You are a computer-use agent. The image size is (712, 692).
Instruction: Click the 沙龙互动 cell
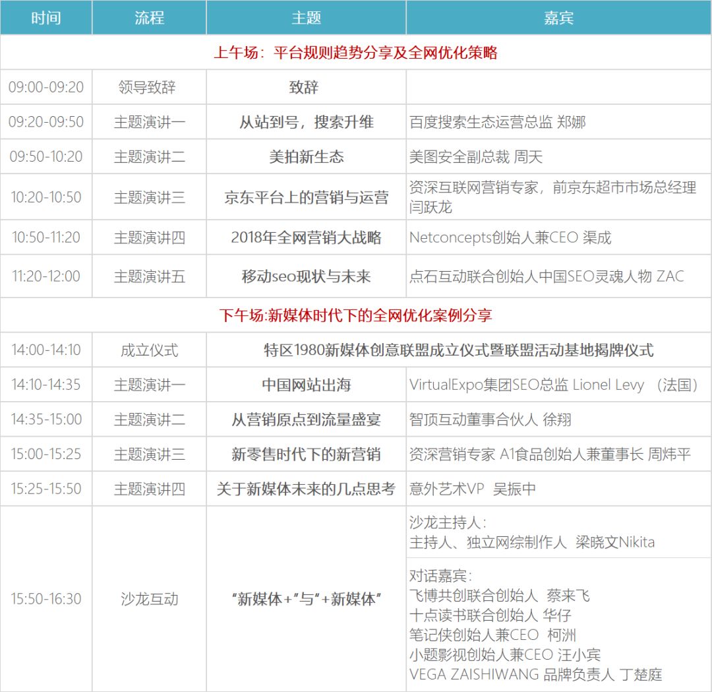(149, 599)
